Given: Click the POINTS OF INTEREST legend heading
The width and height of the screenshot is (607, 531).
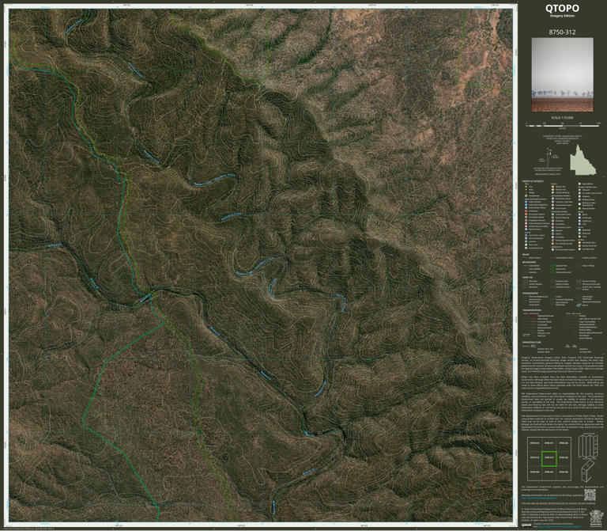Looking at the screenshot, I should (533, 181).
